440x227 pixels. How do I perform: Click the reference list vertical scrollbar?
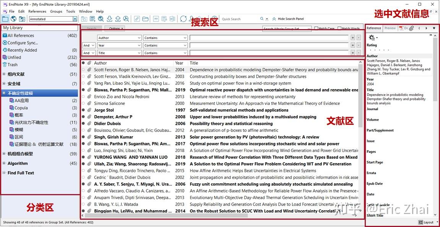coord(360,96)
